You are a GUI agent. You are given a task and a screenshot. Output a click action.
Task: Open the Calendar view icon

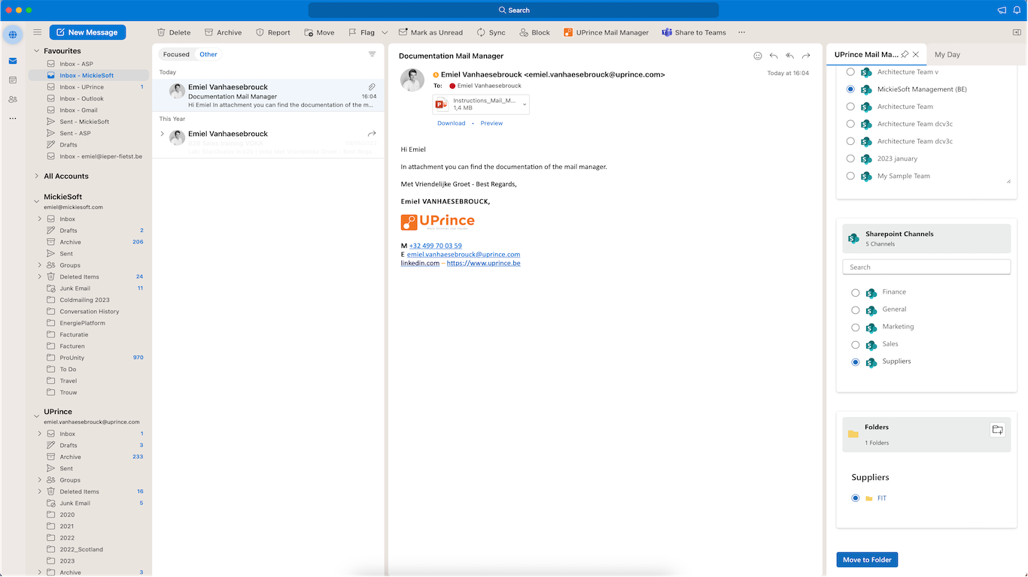click(13, 80)
